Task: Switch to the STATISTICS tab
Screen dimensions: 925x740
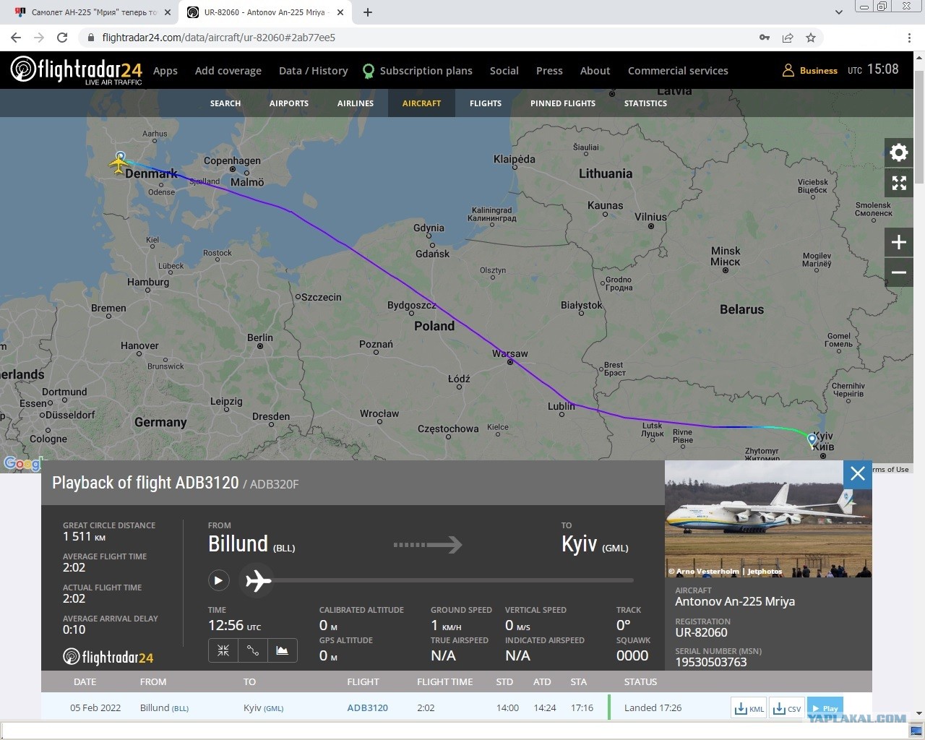Action: point(646,103)
